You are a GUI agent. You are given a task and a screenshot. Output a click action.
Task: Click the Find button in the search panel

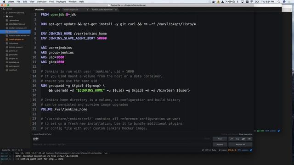[220, 139]
